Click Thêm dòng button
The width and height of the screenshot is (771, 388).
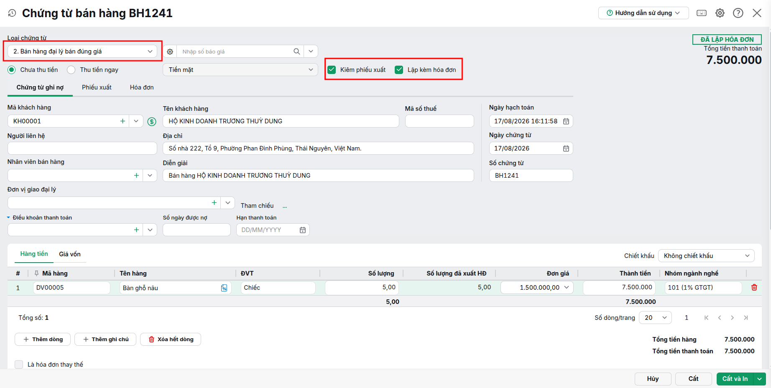point(43,339)
